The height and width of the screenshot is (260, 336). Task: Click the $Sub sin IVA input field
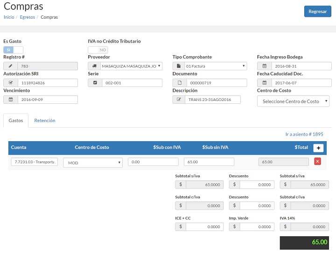[x=209, y=162]
